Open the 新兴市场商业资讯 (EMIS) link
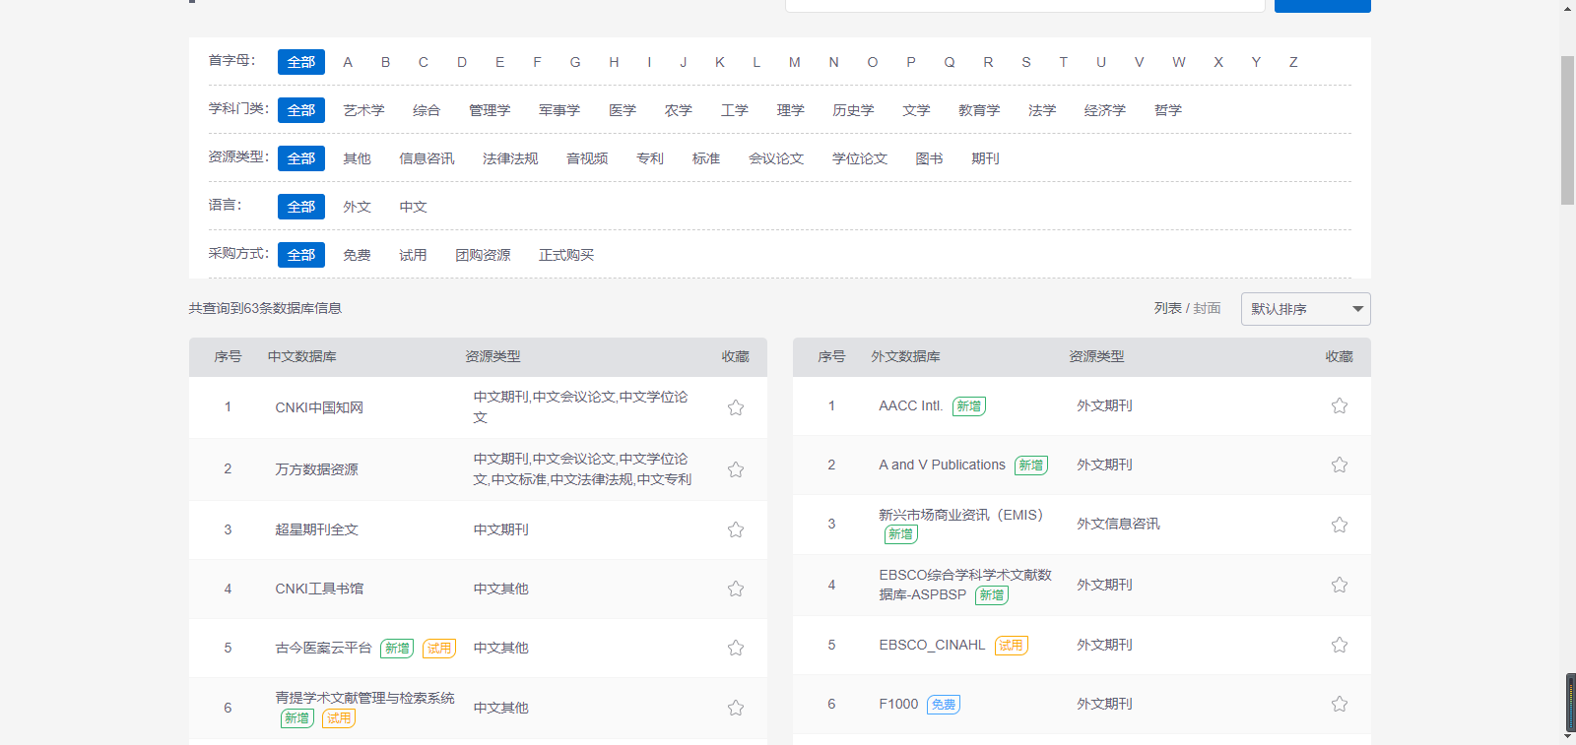 (x=959, y=515)
